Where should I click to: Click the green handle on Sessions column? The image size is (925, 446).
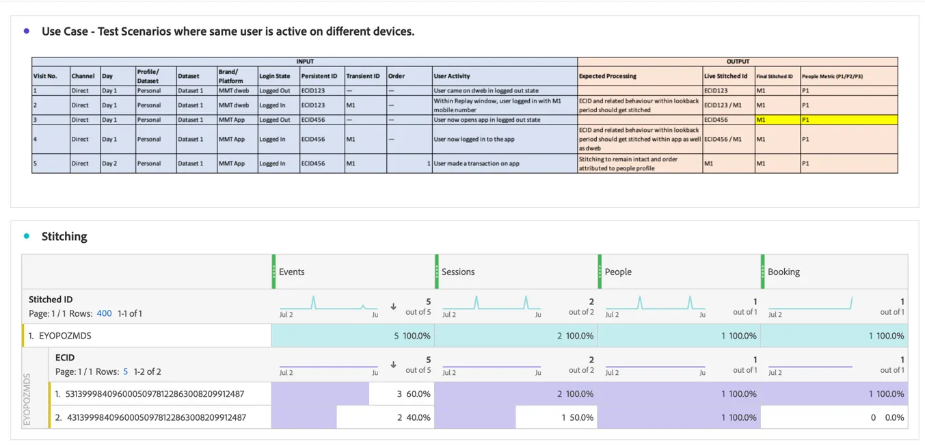pos(437,272)
